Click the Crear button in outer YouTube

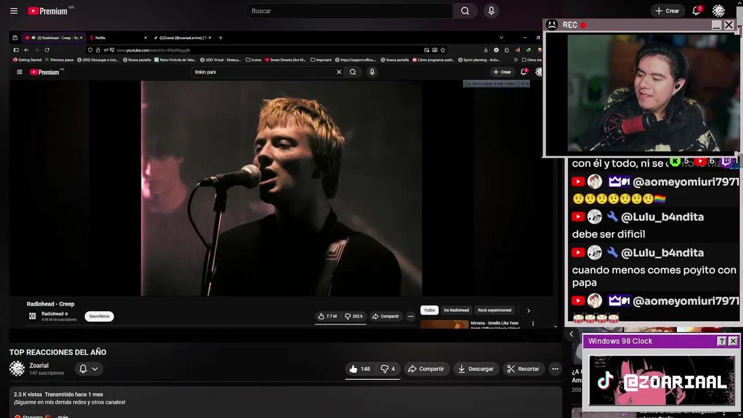667,11
